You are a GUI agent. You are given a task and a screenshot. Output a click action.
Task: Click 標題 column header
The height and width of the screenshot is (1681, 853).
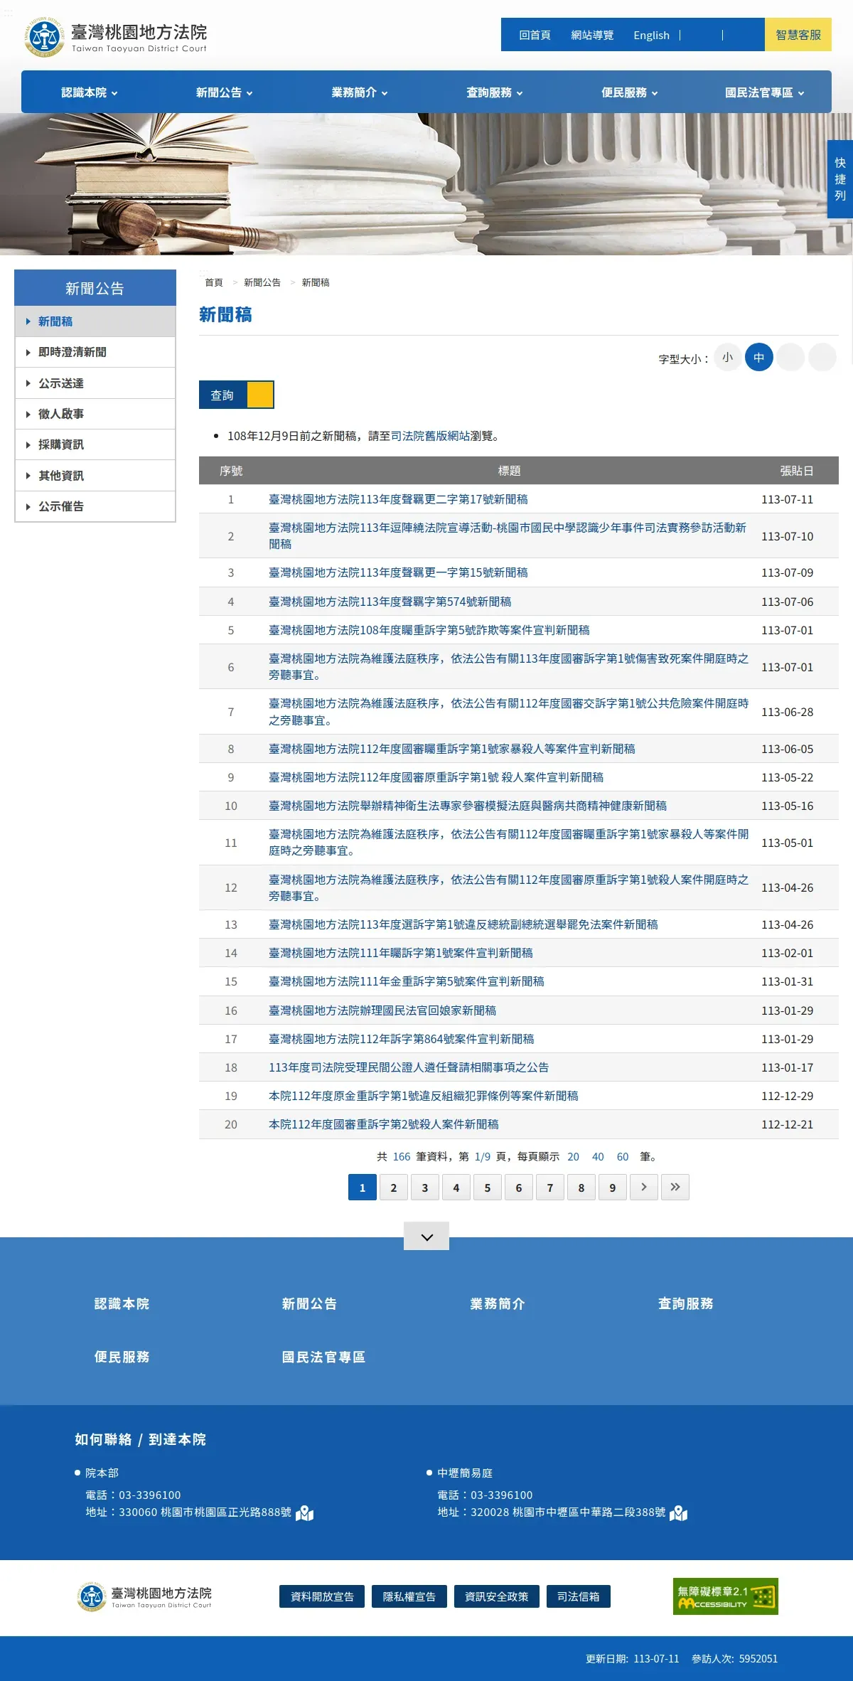(x=509, y=471)
